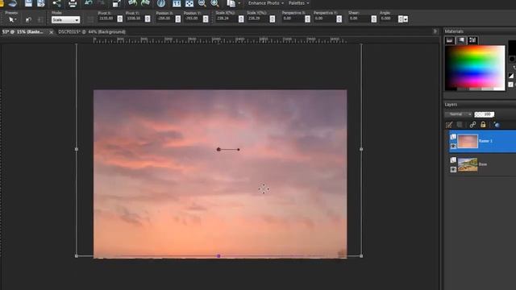Image resolution: width=516 pixels, height=290 pixels.
Task: Click the Pivot Y value field
Action: [135, 19]
